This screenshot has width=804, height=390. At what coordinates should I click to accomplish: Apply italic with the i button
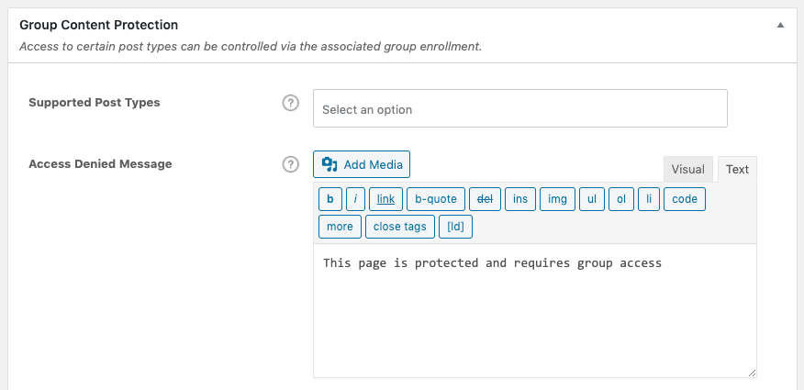click(x=355, y=199)
